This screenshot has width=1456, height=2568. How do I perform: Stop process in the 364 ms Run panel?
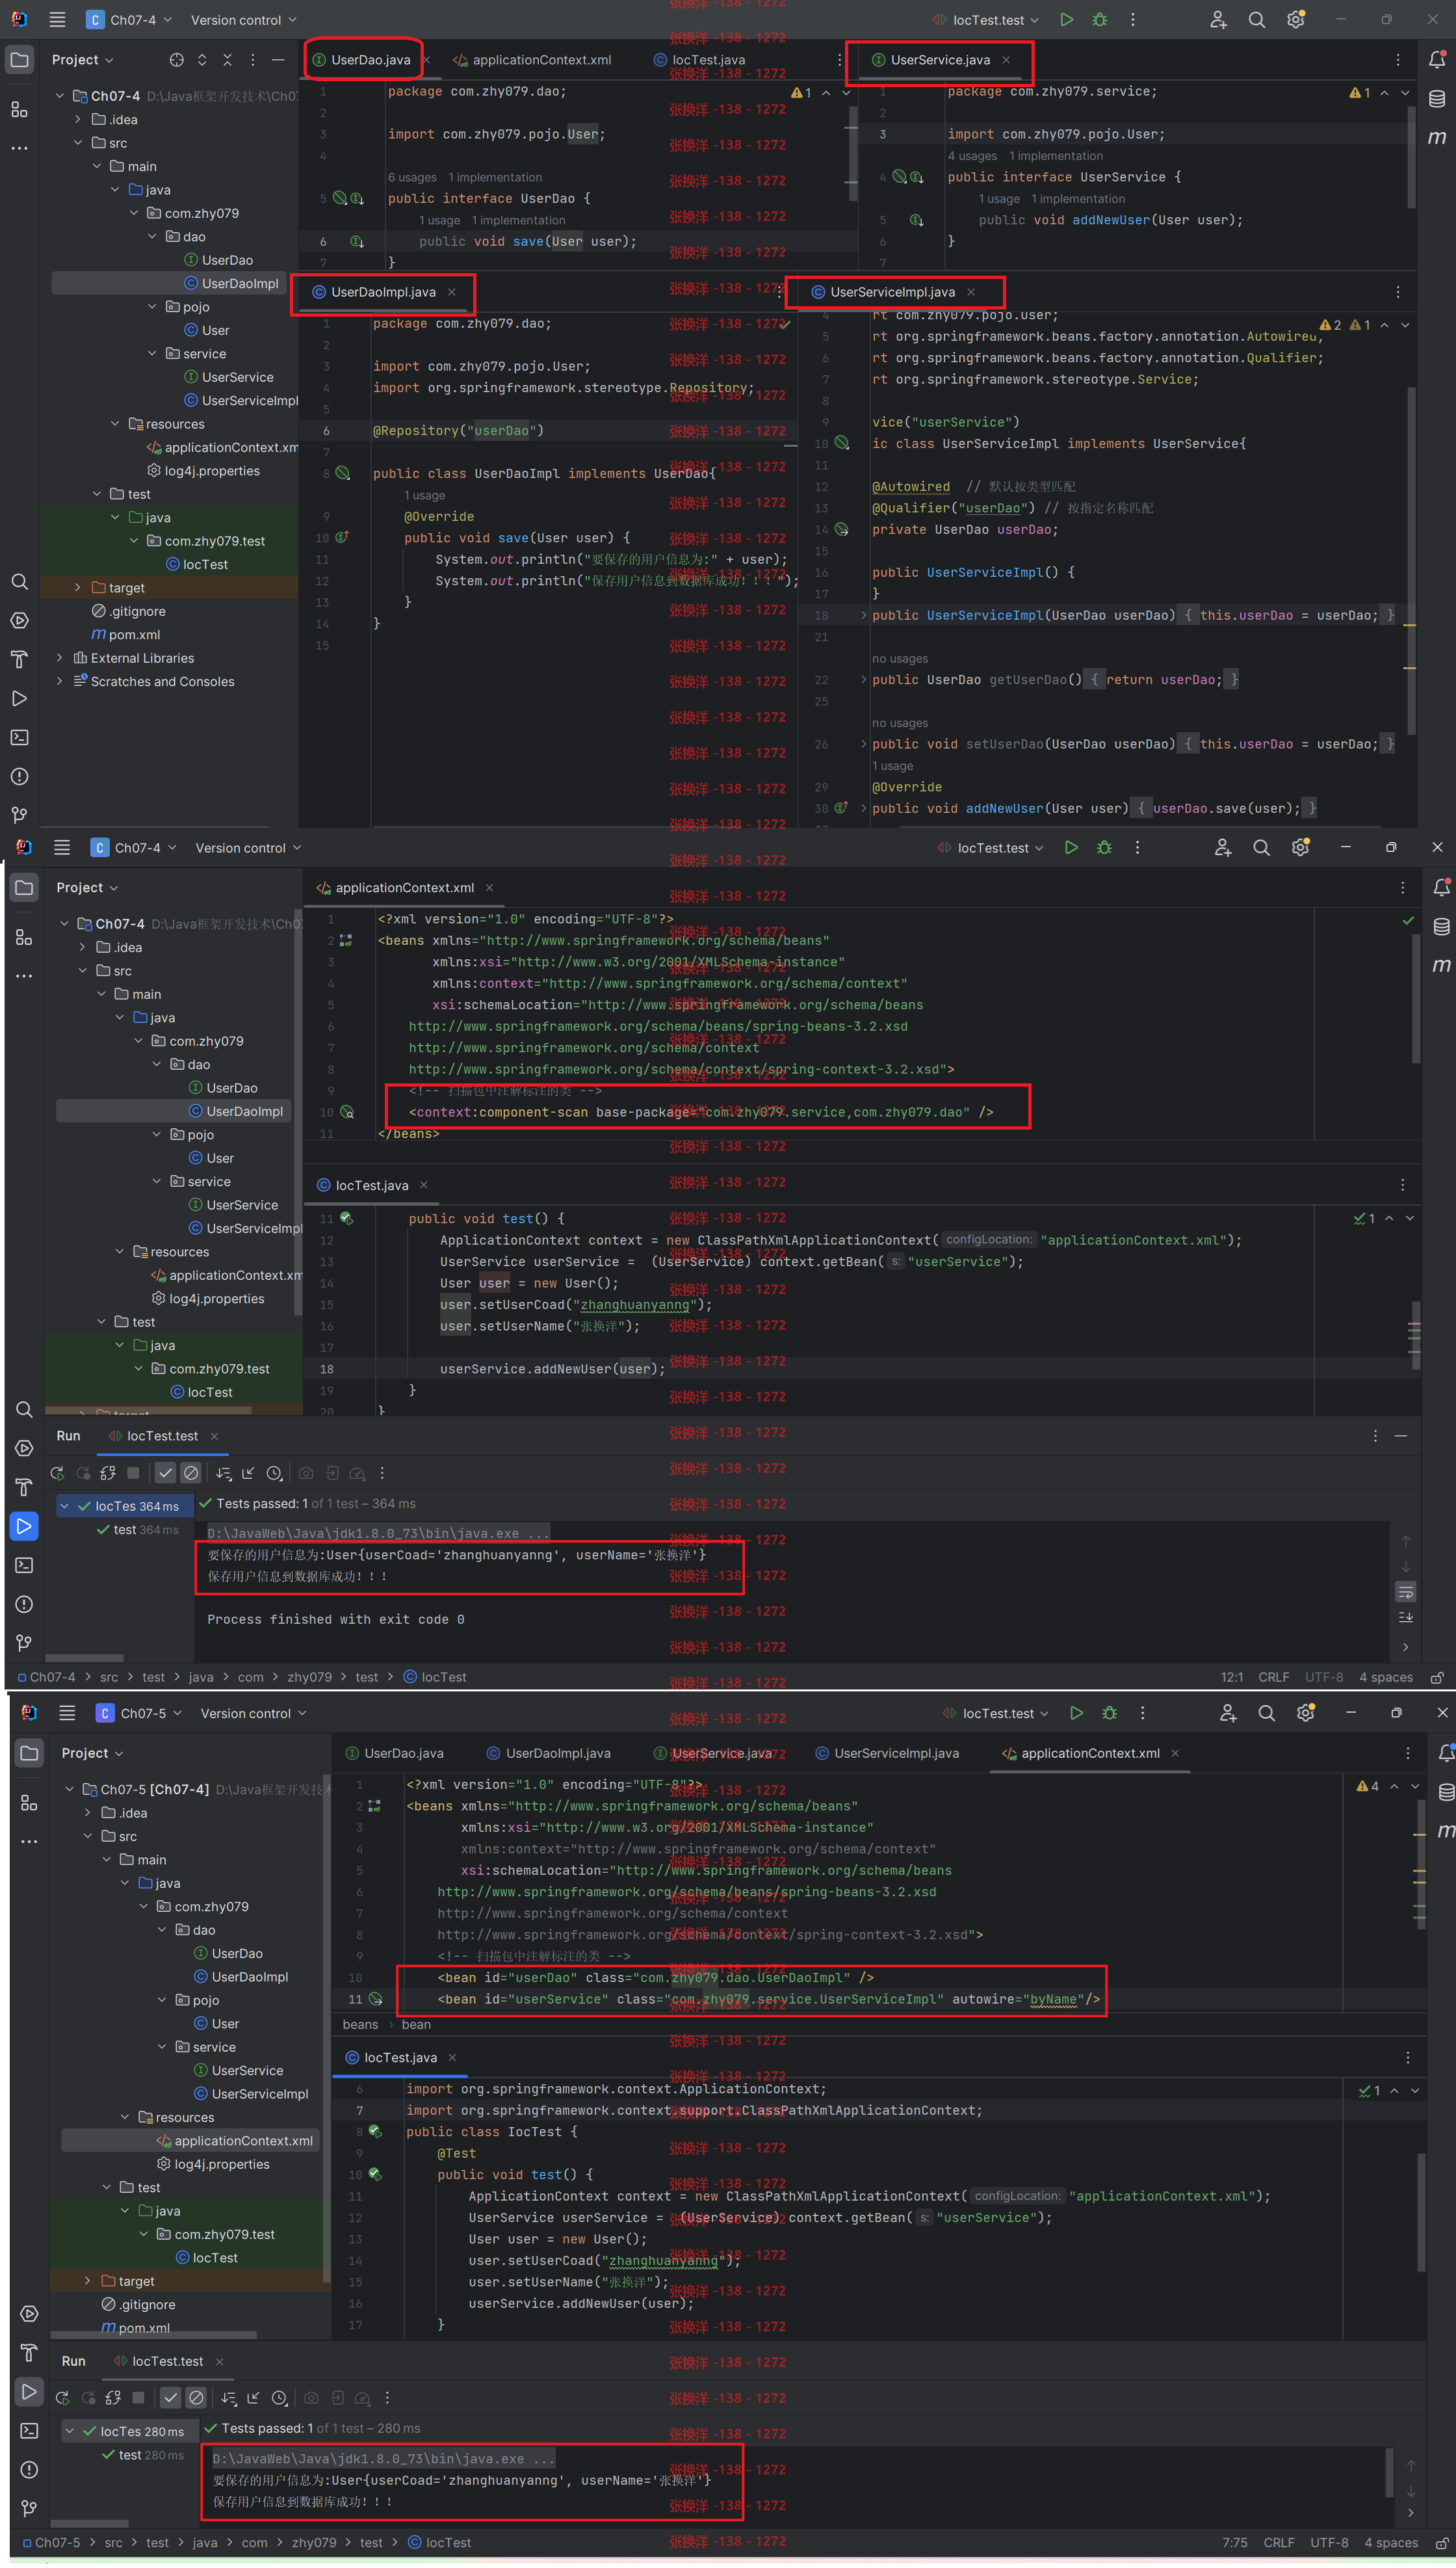point(133,1472)
